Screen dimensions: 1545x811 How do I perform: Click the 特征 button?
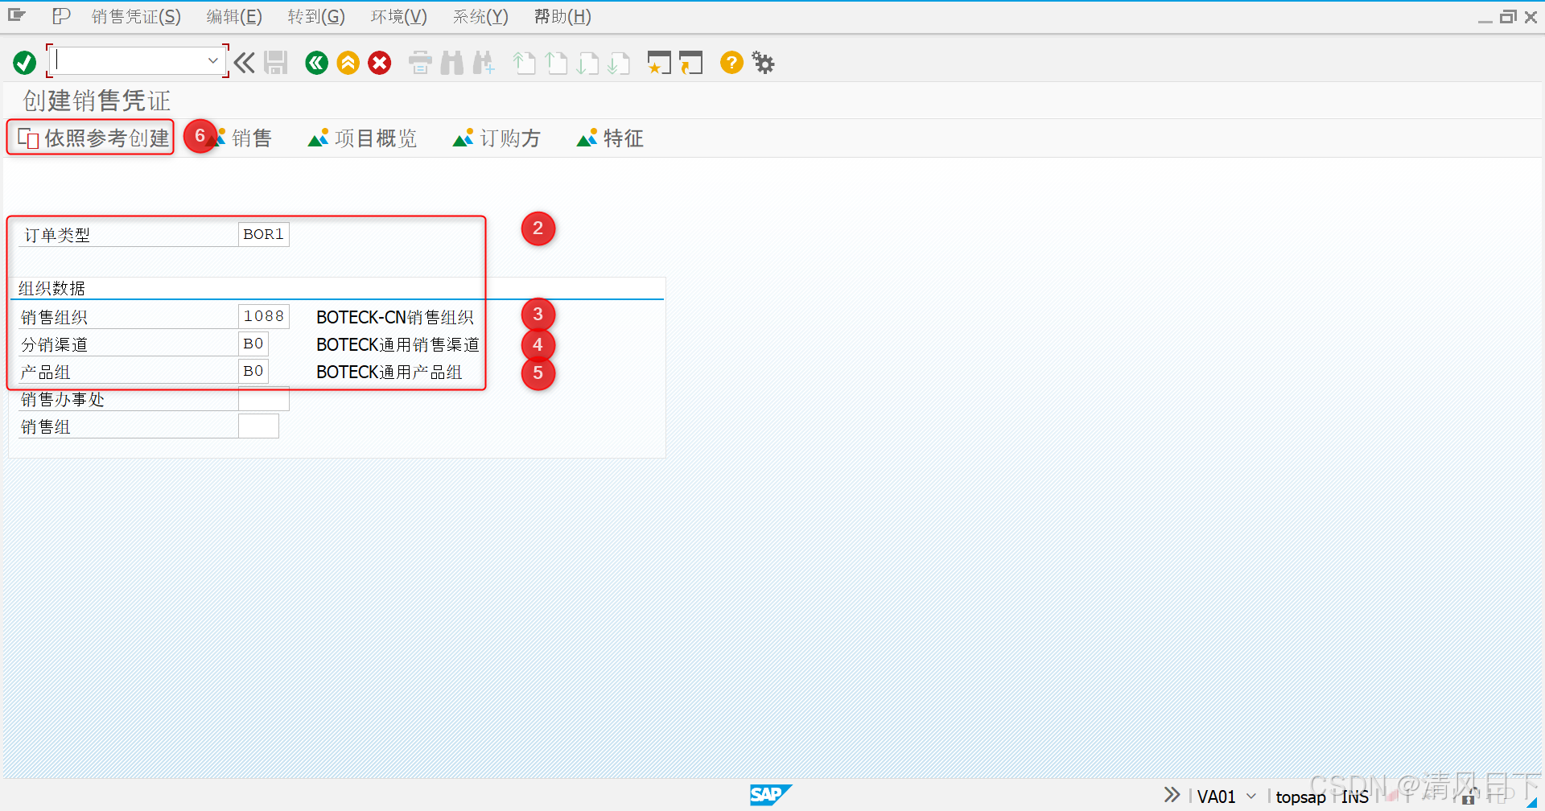click(x=610, y=138)
